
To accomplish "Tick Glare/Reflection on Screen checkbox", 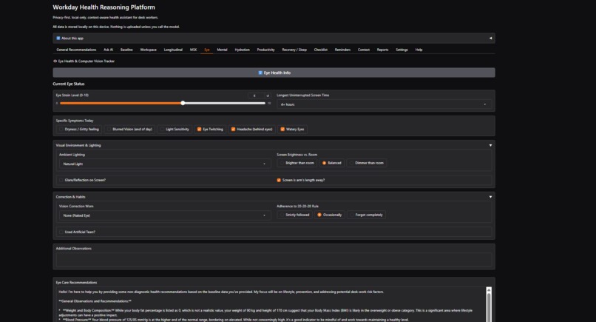I will (61, 180).
